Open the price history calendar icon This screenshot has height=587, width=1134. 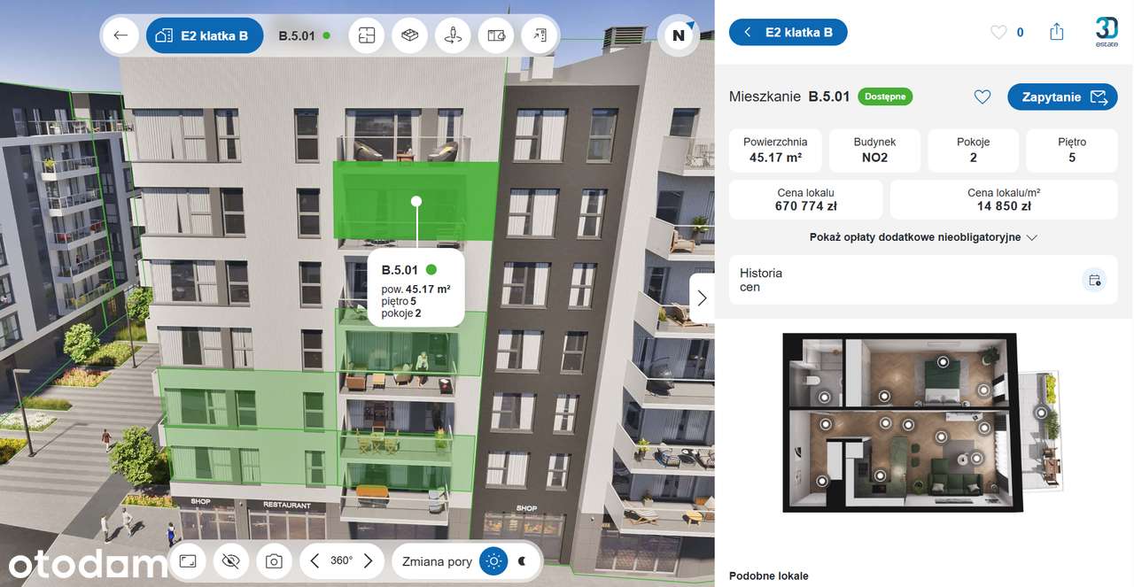pos(1095,280)
